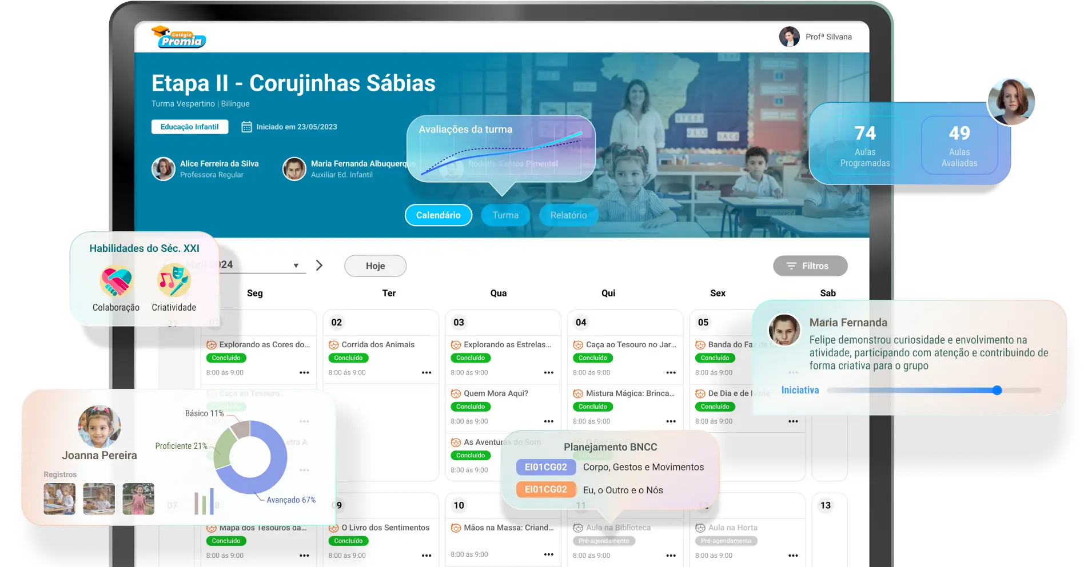1084x567 pixels.
Task: Click Pré-agendamento badge under Aula na Horta
Action: [726, 541]
